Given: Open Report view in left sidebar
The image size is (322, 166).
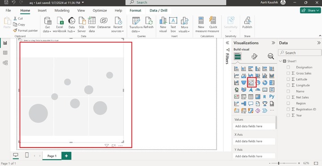Looking at the screenshot, I should [x=5, y=43].
